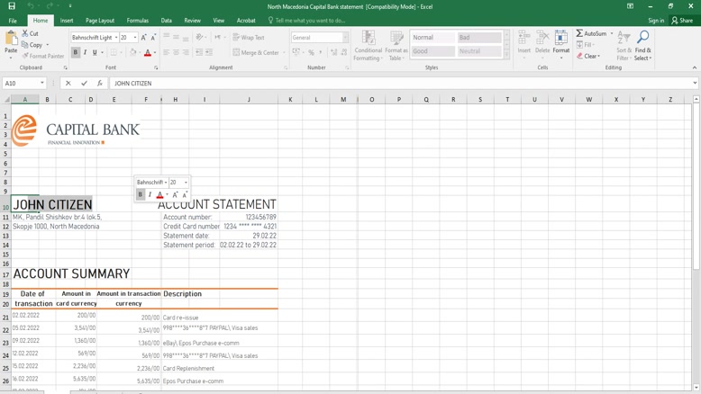This screenshot has height=394, width=701.
Task: Click the Paste clipboard icon
Action: click(x=11, y=40)
